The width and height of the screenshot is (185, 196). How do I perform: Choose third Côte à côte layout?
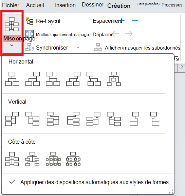53,159
